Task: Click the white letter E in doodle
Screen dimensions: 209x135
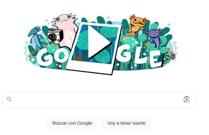Action: click(155, 59)
